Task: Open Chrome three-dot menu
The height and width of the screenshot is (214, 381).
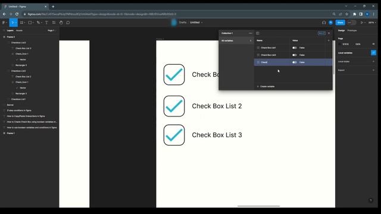Action: pos(374,14)
